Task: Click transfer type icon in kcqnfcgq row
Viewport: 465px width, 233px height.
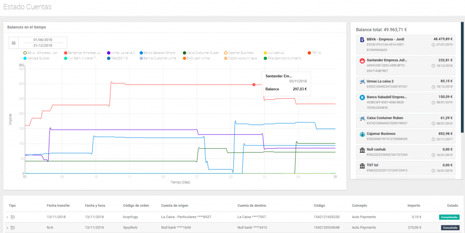Action: click(13, 217)
